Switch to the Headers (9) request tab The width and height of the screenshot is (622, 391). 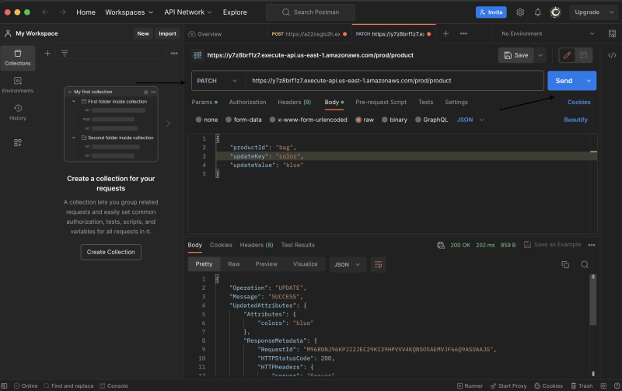295,103
